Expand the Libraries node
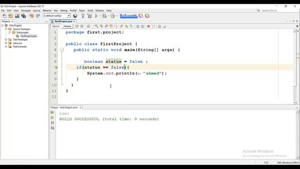 tap(6, 43)
